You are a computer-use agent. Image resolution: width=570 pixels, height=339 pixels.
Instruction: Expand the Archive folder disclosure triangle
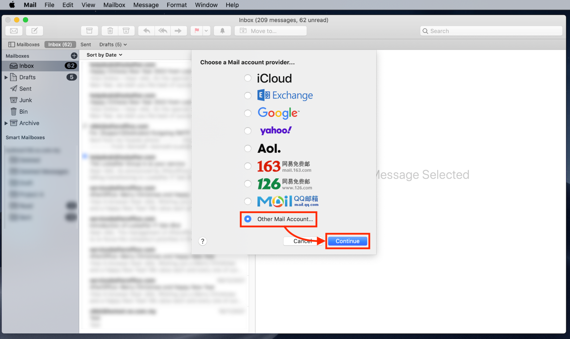coord(6,123)
